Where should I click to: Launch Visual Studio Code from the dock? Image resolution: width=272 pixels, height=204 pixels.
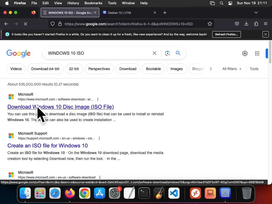click(174, 193)
